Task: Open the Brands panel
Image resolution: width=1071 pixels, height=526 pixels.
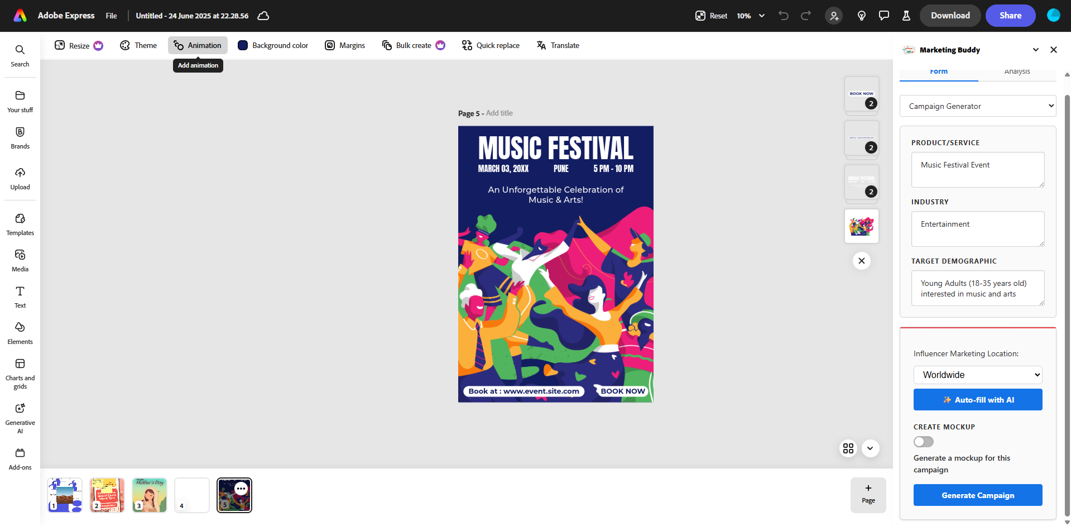Action: [20, 138]
